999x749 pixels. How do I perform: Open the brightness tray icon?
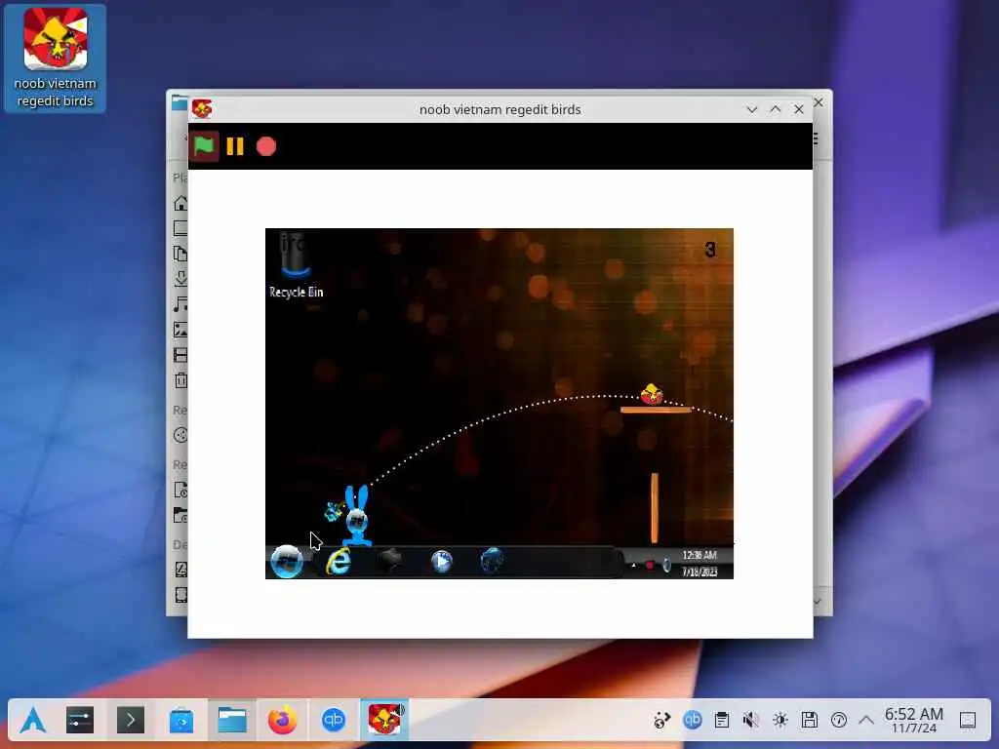pos(780,721)
